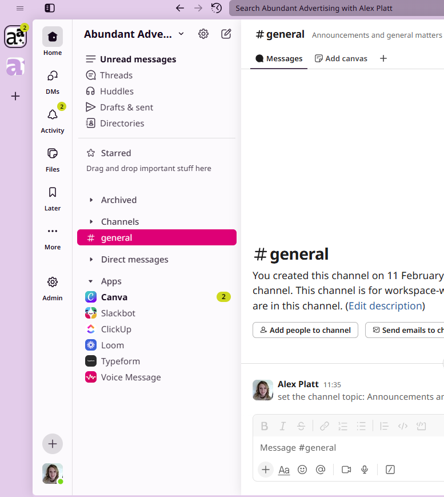Collapse the Apps section
This screenshot has width=444, height=497.
coord(91,281)
